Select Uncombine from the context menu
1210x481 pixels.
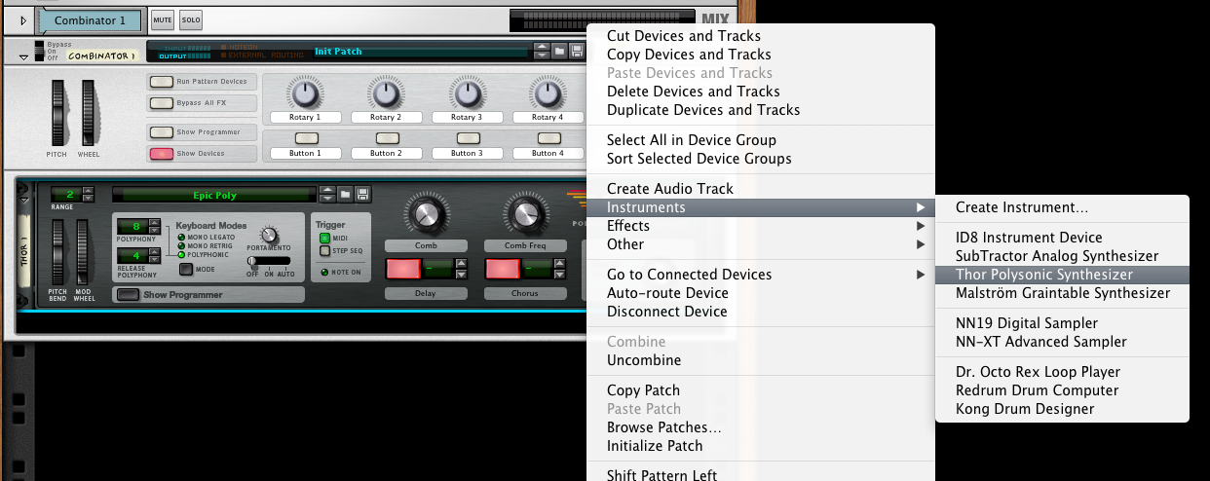(x=761, y=360)
